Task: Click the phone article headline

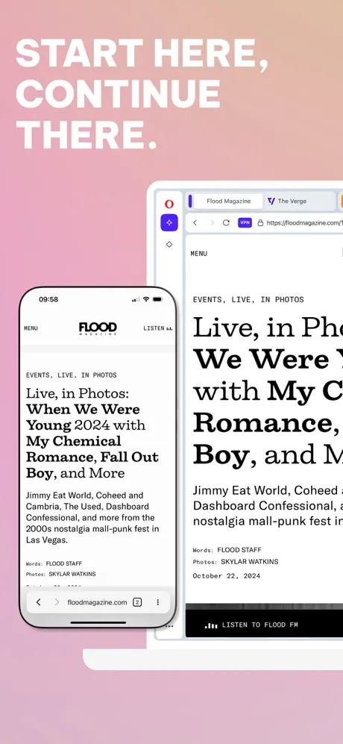Action: pyautogui.click(x=92, y=434)
